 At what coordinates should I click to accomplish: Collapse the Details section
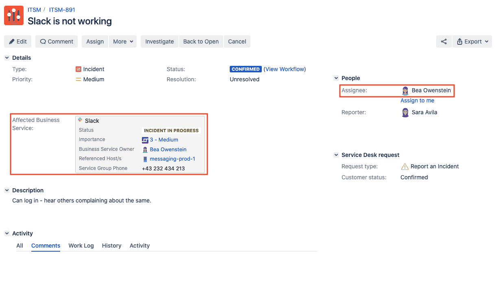pos(7,57)
